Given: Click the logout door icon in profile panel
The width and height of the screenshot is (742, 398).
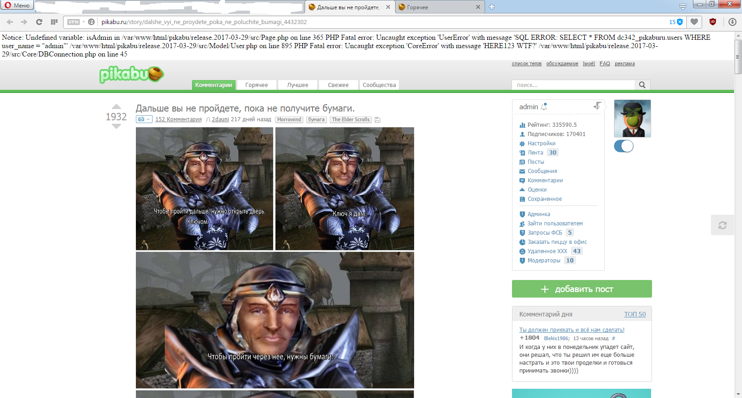Looking at the screenshot, I should pos(597,106).
